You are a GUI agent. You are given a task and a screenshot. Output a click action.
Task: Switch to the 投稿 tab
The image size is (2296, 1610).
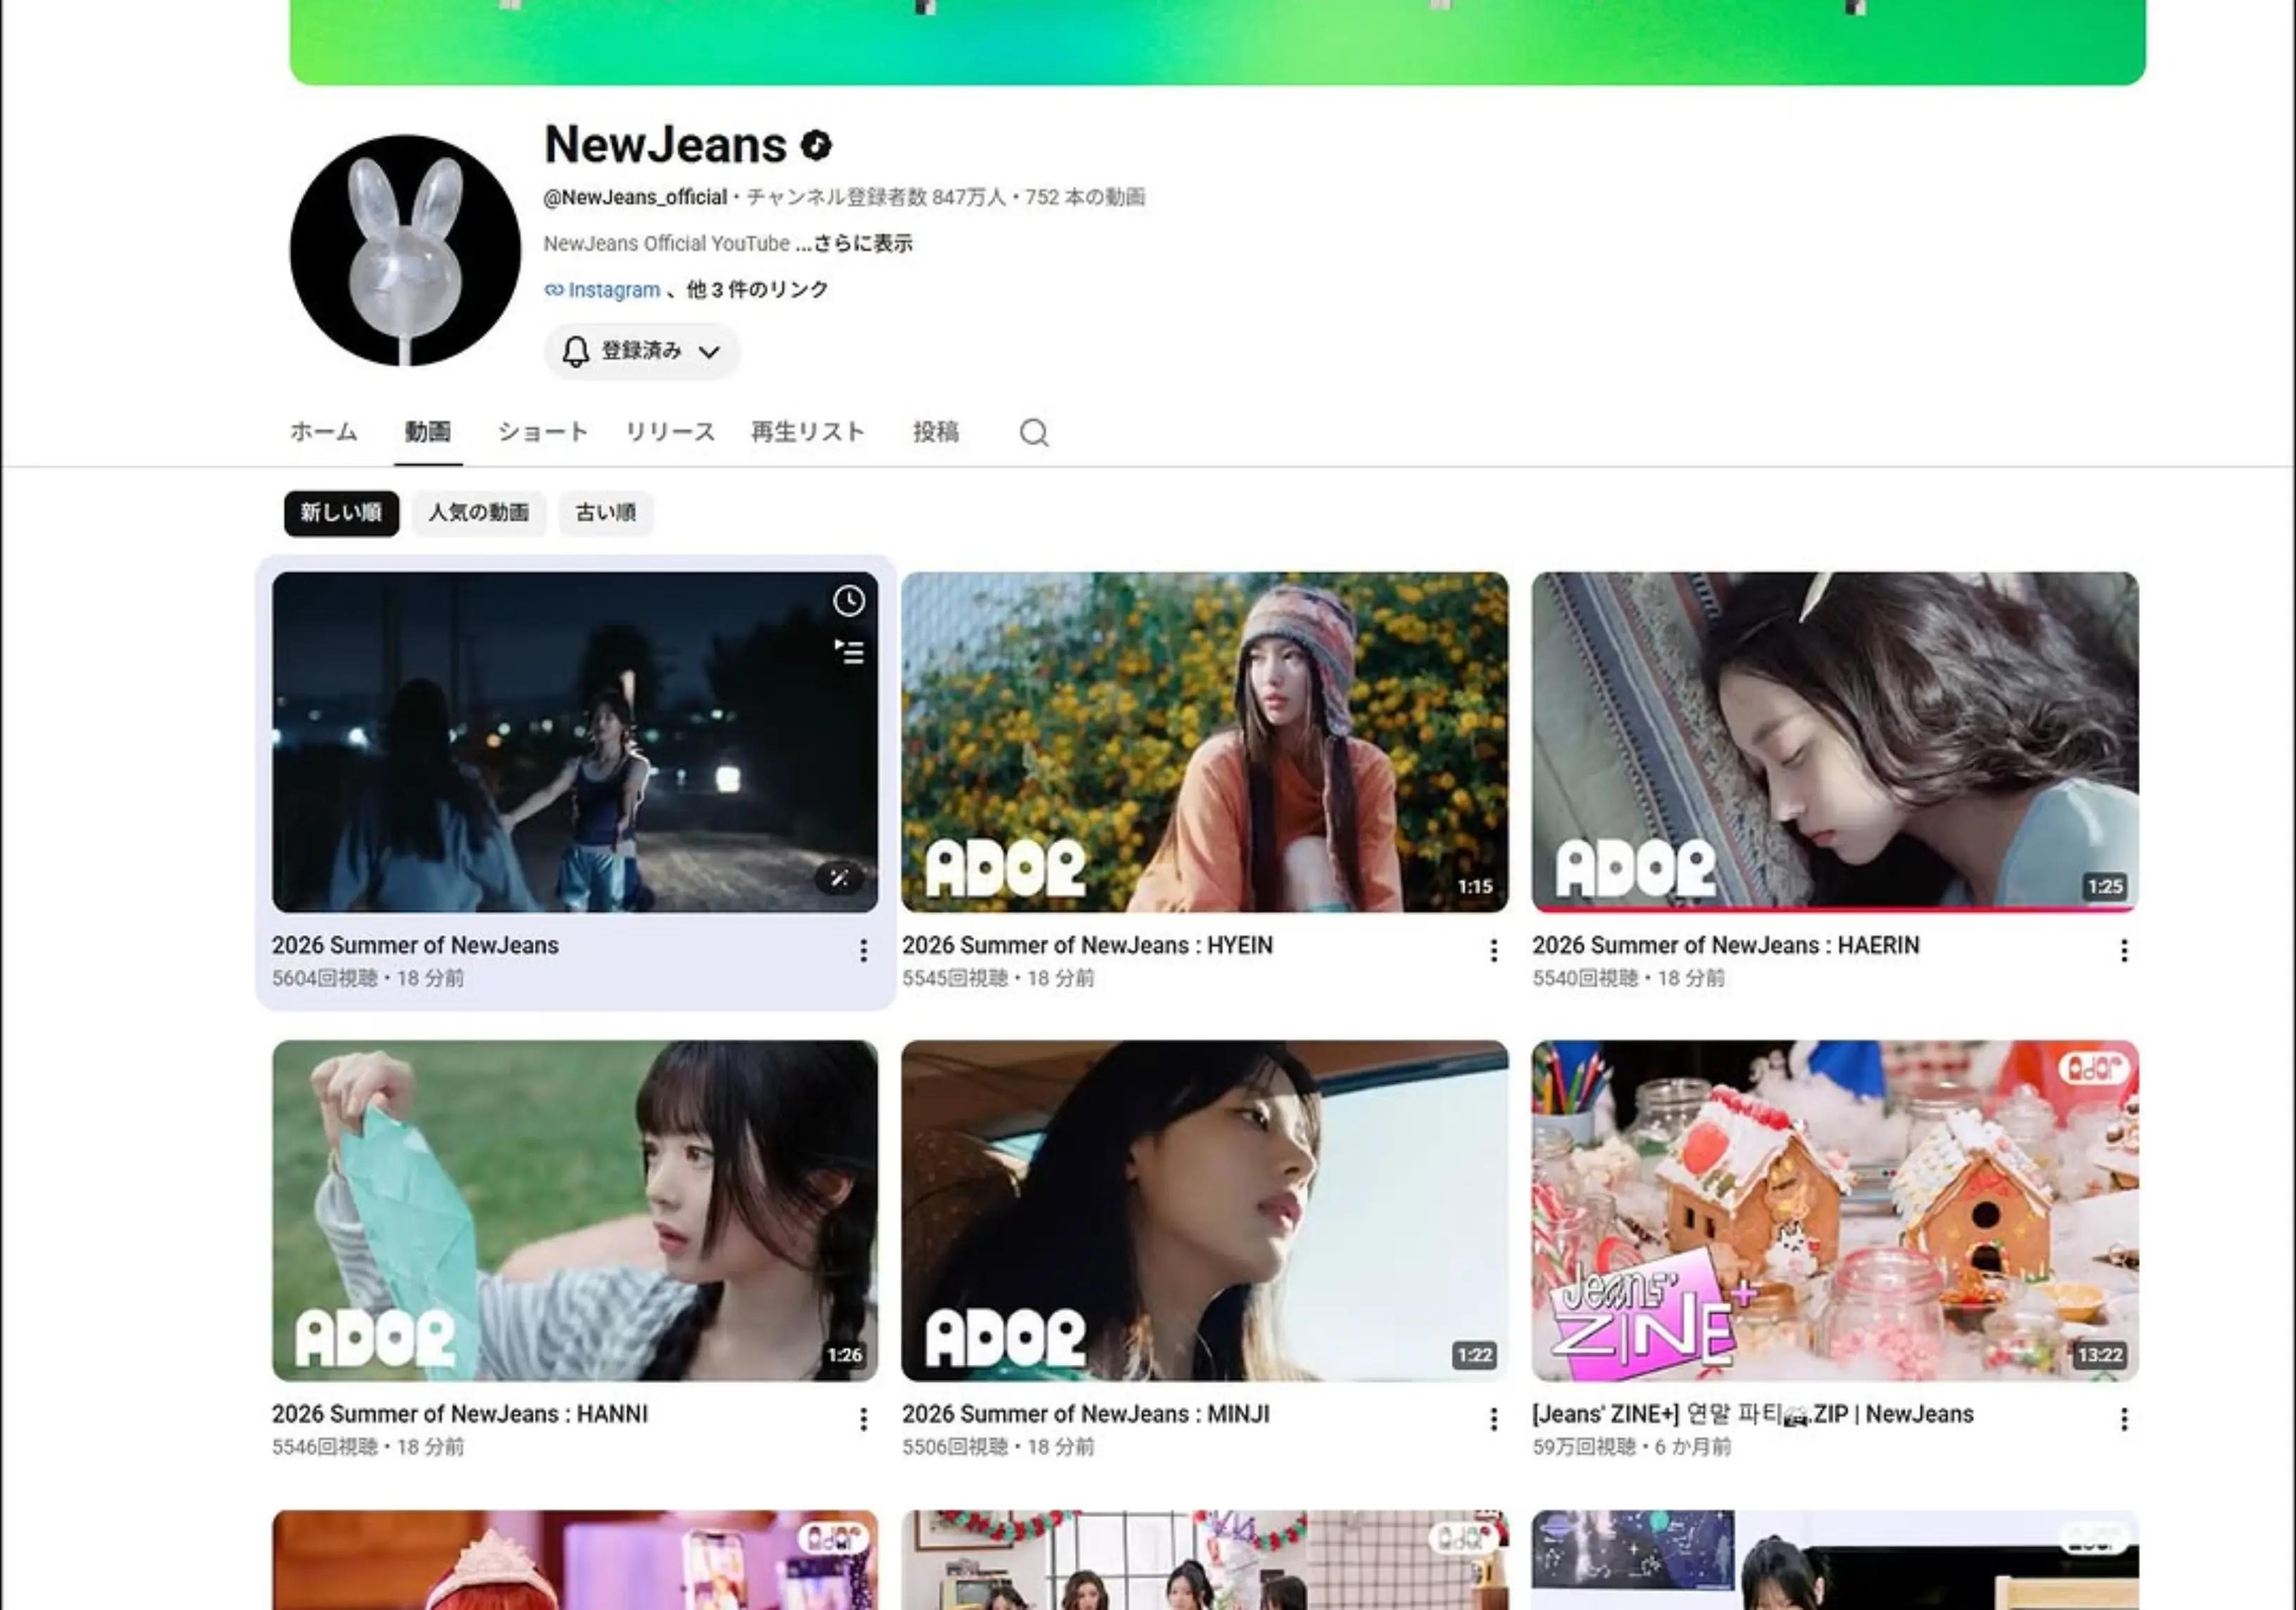tap(936, 432)
